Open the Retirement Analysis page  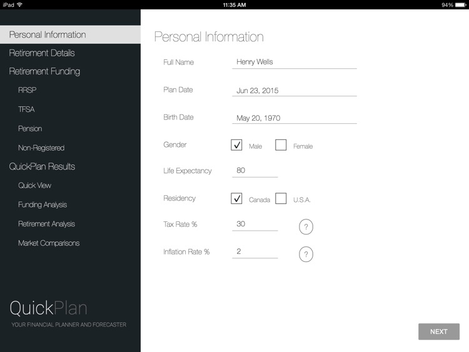(x=47, y=224)
